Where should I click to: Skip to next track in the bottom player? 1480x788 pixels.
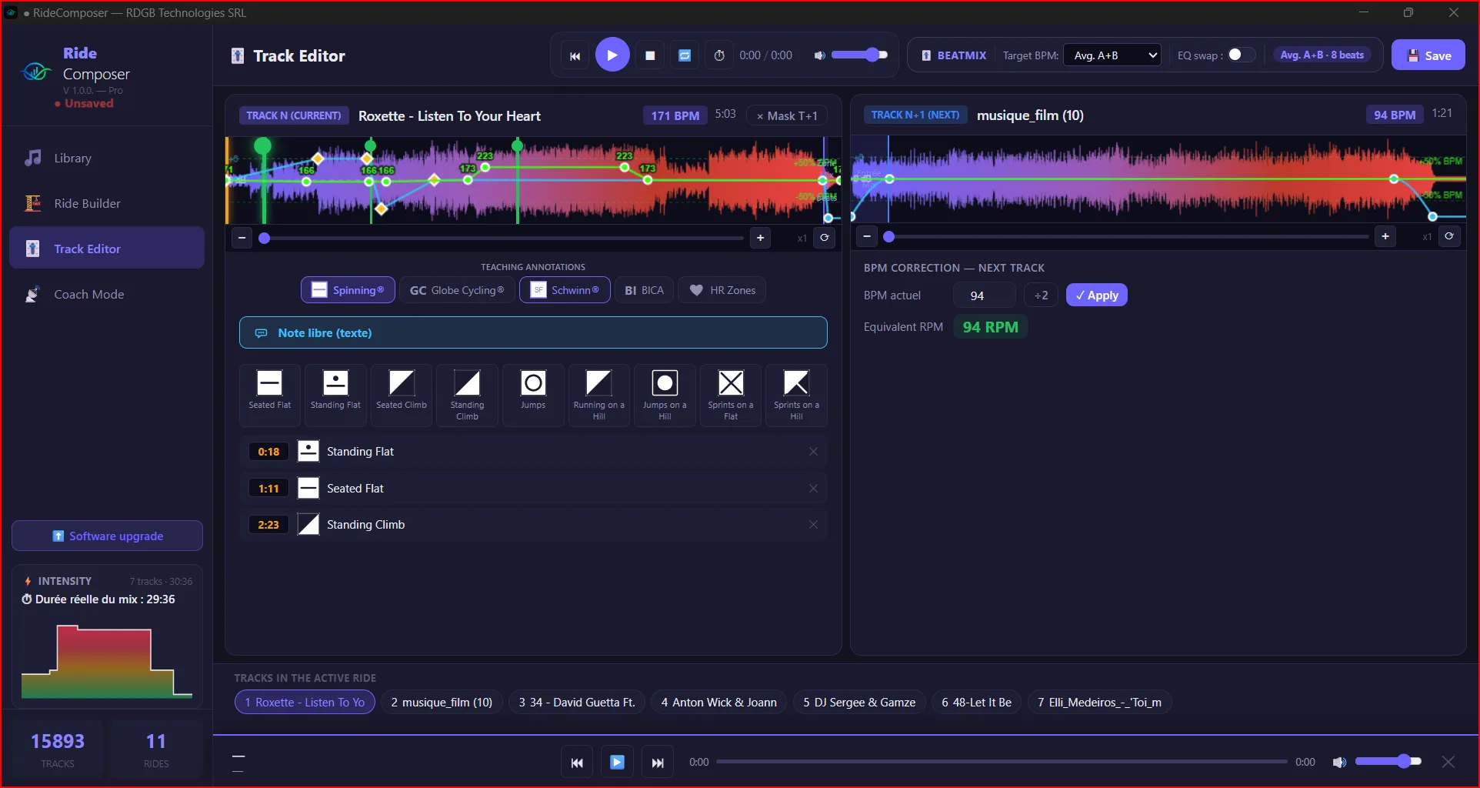[x=658, y=762]
